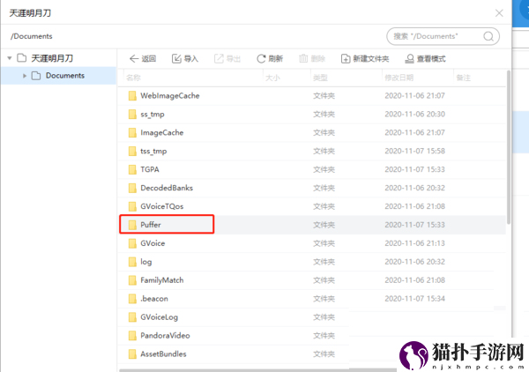Select the DecodedBanks name text
The height and width of the screenshot is (372, 529).
[167, 188]
